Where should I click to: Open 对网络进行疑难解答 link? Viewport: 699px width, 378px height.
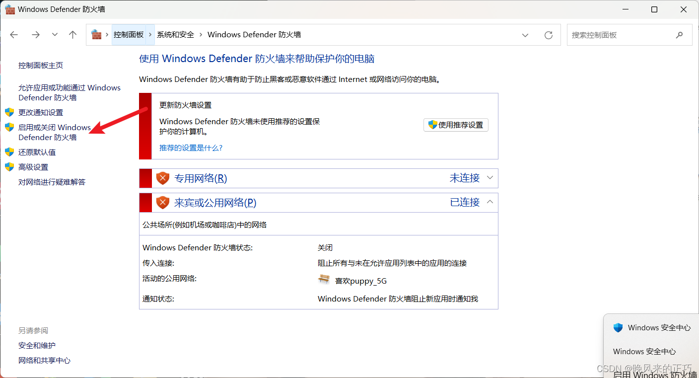52,182
